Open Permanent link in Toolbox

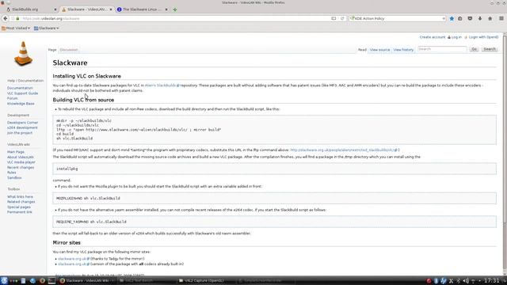point(19,212)
